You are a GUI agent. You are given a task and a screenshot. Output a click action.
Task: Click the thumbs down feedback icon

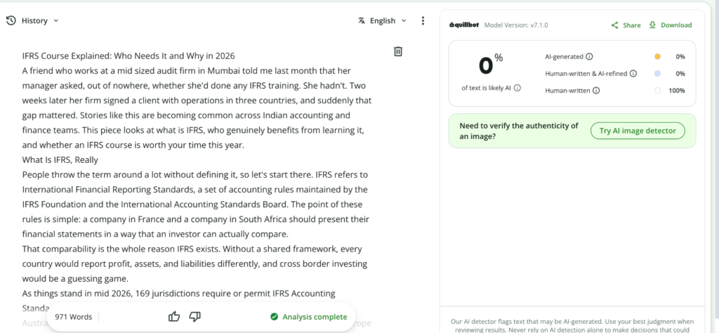coord(195,316)
